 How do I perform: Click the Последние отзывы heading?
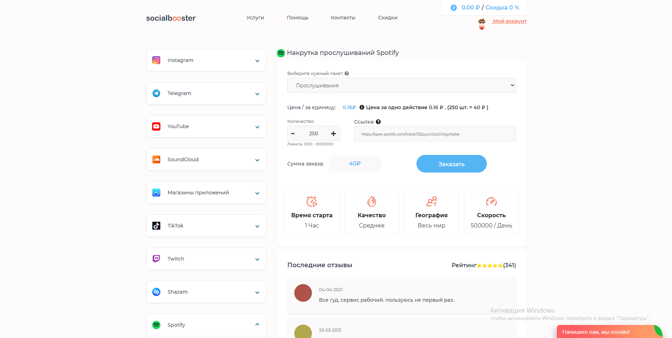pyautogui.click(x=320, y=265)
